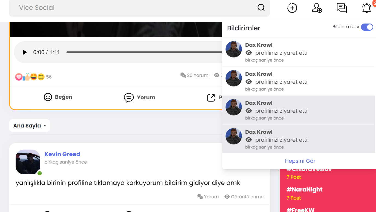The width and height of the screenshot is (376, 212).
Task: Click the Hepsini Gör link
Action: (300, 161)
